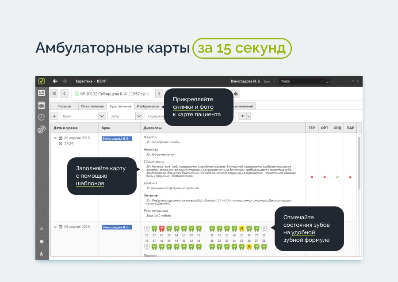Click the Врач column header
The width and height of the screenshot is (398, 282).
(x=119, y=128)
